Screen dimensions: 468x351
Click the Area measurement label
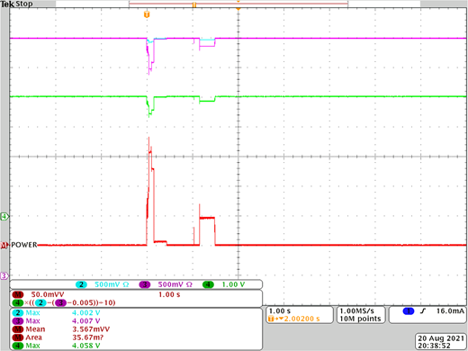pos(33,337)
